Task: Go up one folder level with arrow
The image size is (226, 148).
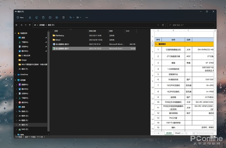Action: click(x=30, y=25)
